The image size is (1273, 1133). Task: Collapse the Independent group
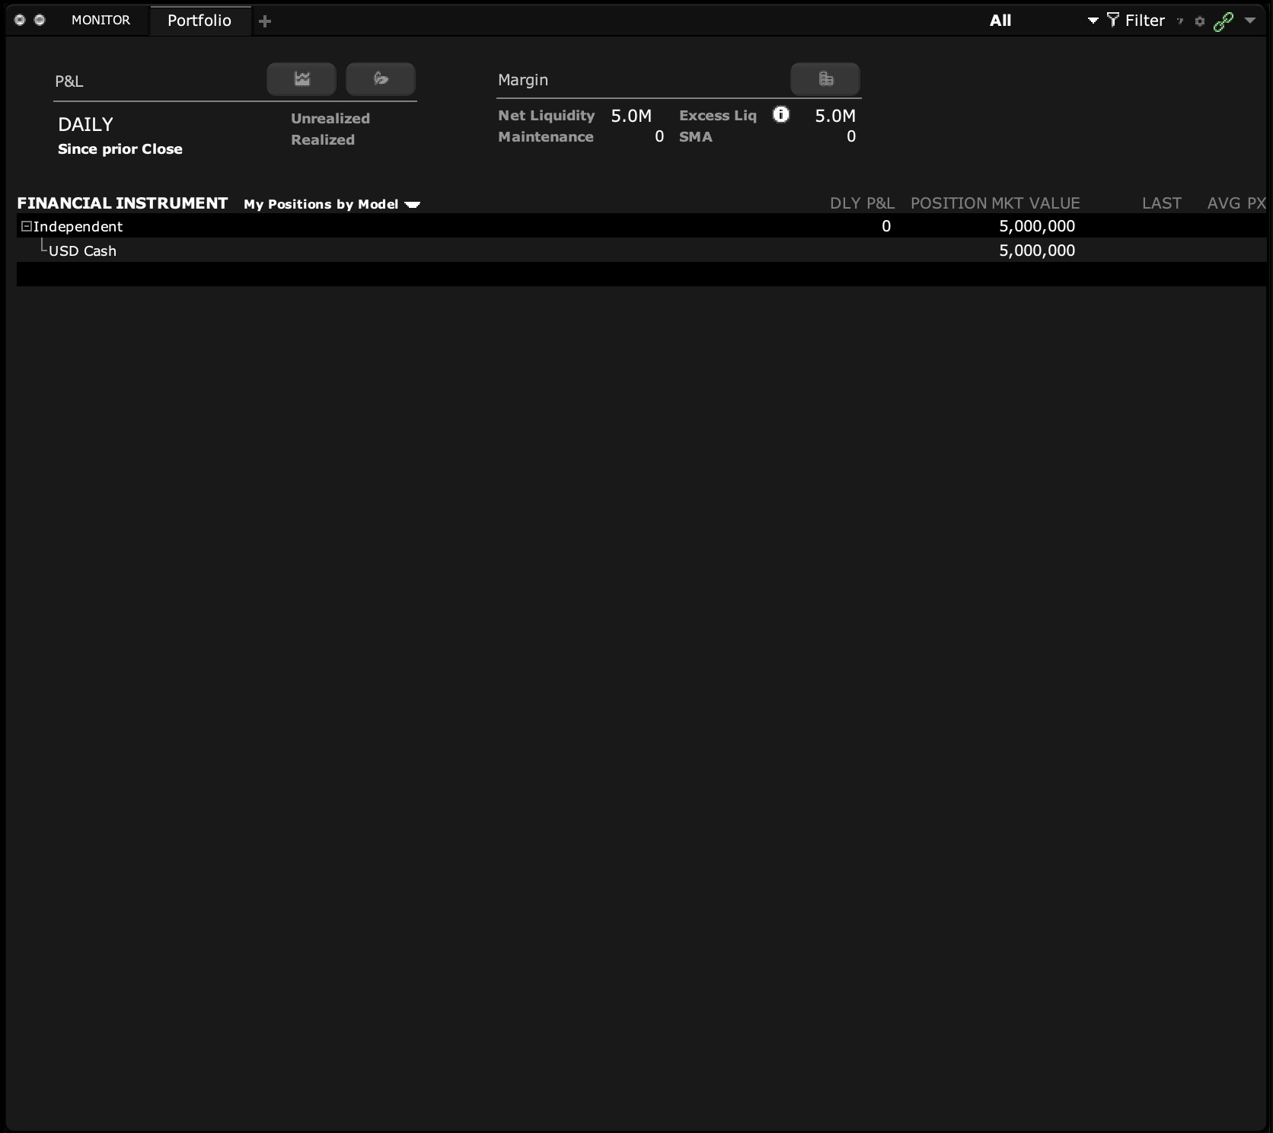(26, 226)
